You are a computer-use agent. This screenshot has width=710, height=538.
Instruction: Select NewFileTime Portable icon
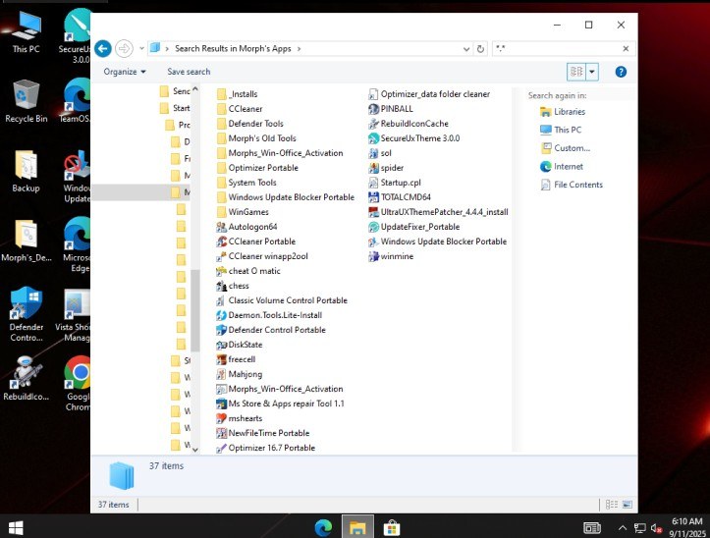click(221, 433)
